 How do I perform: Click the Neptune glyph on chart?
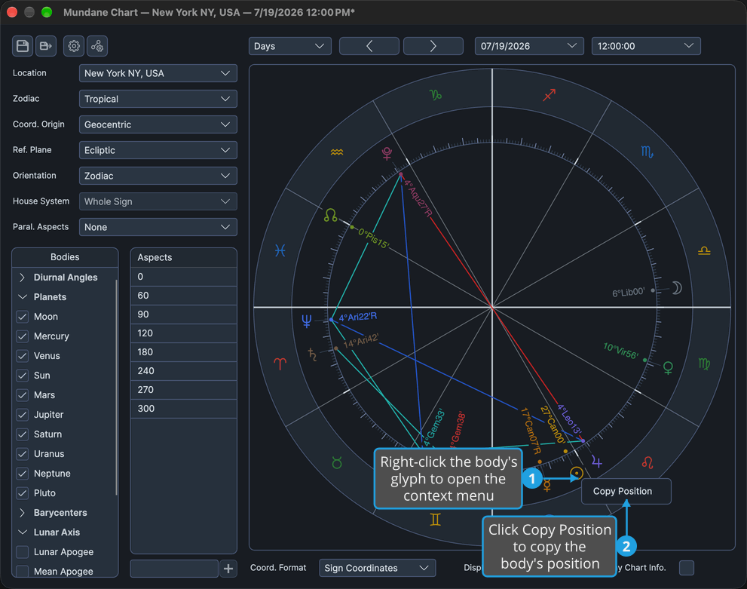(x=306, y=321)
